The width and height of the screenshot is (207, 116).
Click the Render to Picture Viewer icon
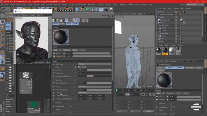click(x=66, y=9)
